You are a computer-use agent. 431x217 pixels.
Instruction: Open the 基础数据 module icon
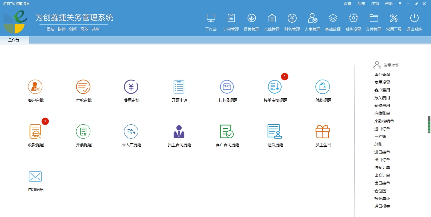pyautogui.click(x=333, y=21)
